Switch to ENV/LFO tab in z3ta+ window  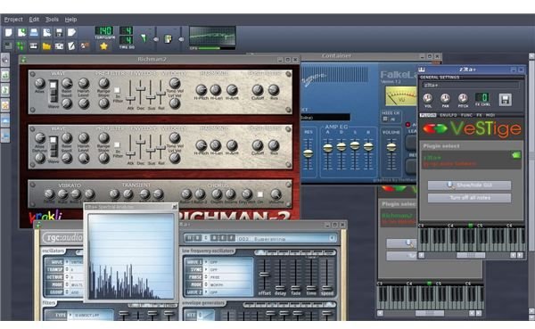[x=448, y=115]
